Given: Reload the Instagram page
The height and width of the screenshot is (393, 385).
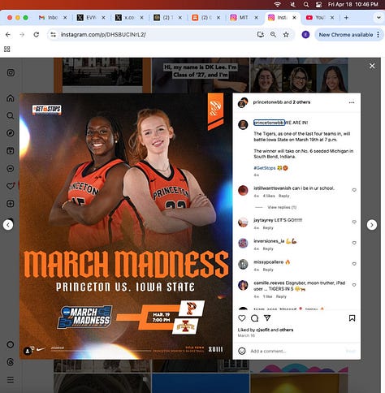Looking at the screenshot, I should [36, 34].
